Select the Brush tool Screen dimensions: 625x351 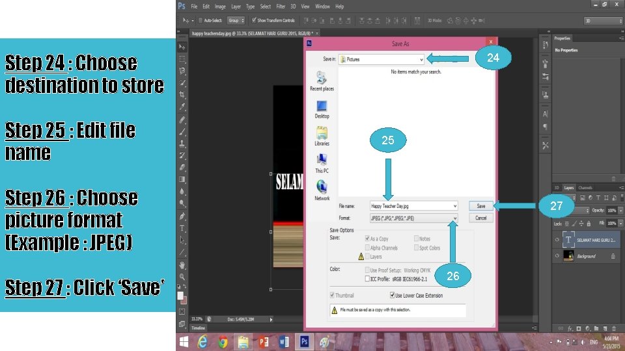(x=182, y=131)
